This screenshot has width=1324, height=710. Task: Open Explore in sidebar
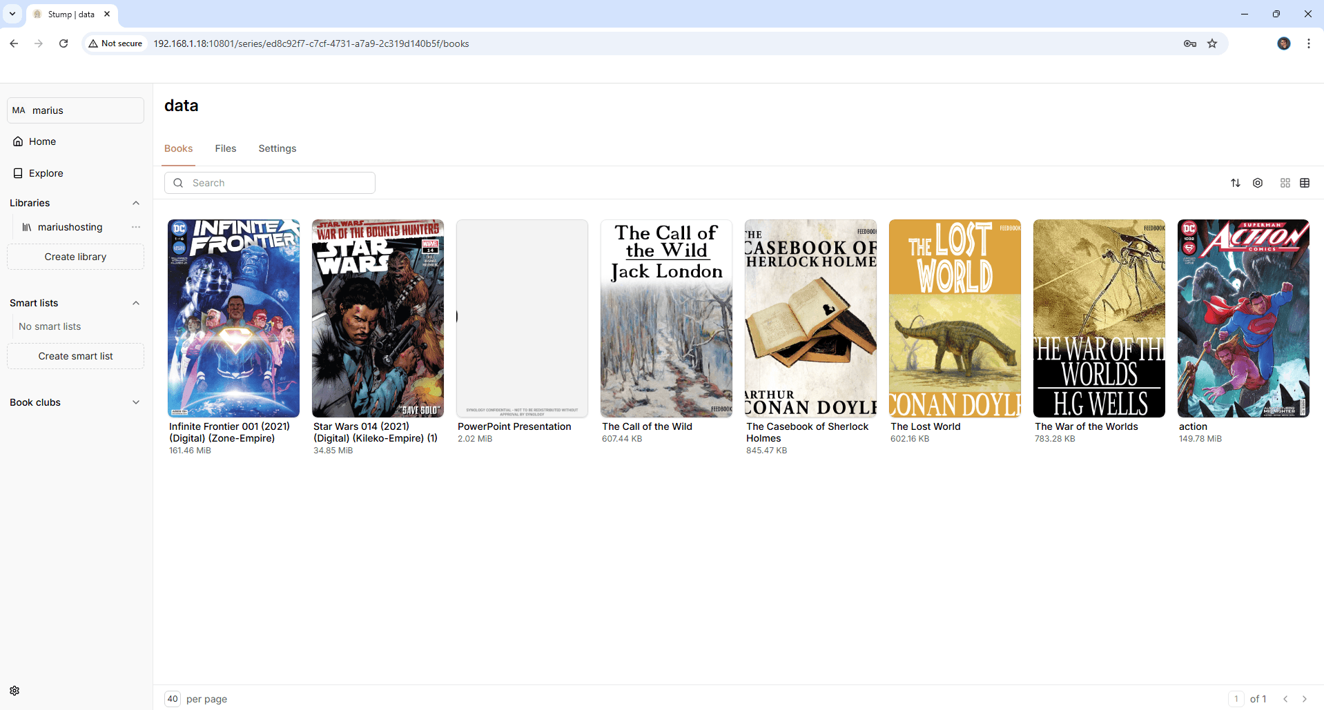click(46, 173)
